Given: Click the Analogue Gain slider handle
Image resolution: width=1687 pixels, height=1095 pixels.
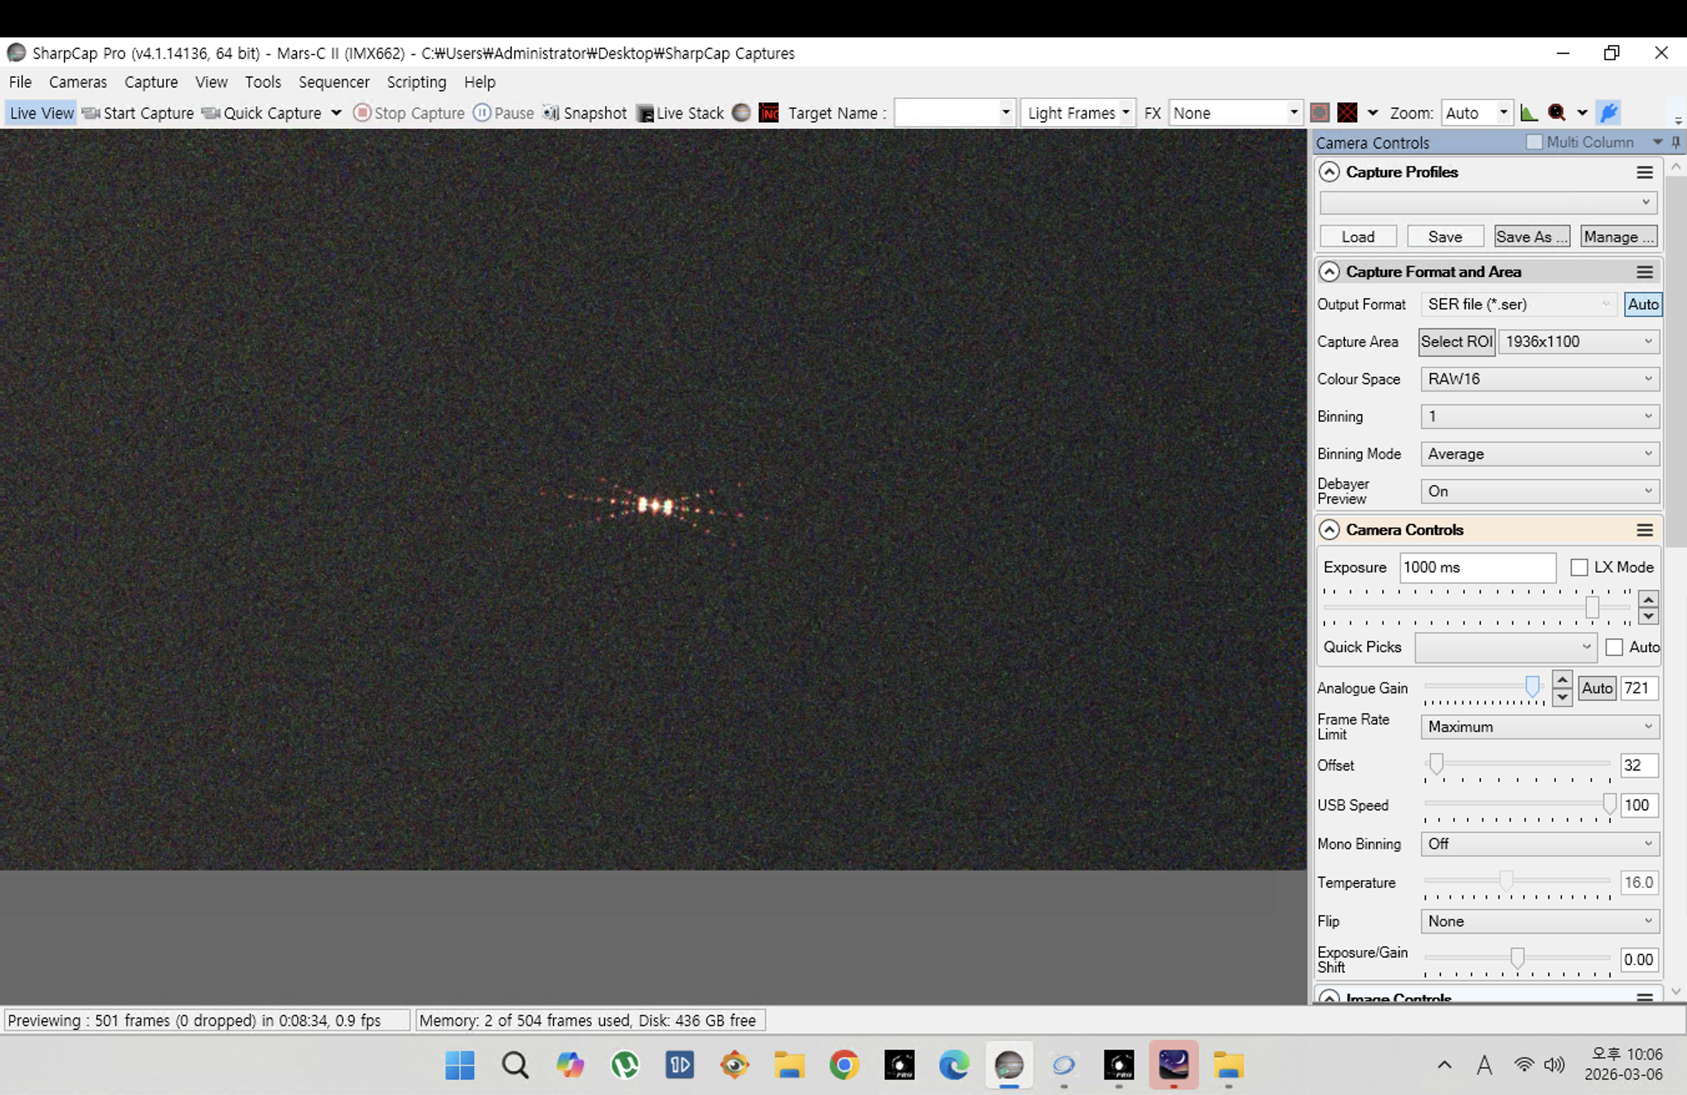Looking at the screenshot, I should tap(1532, 685).
